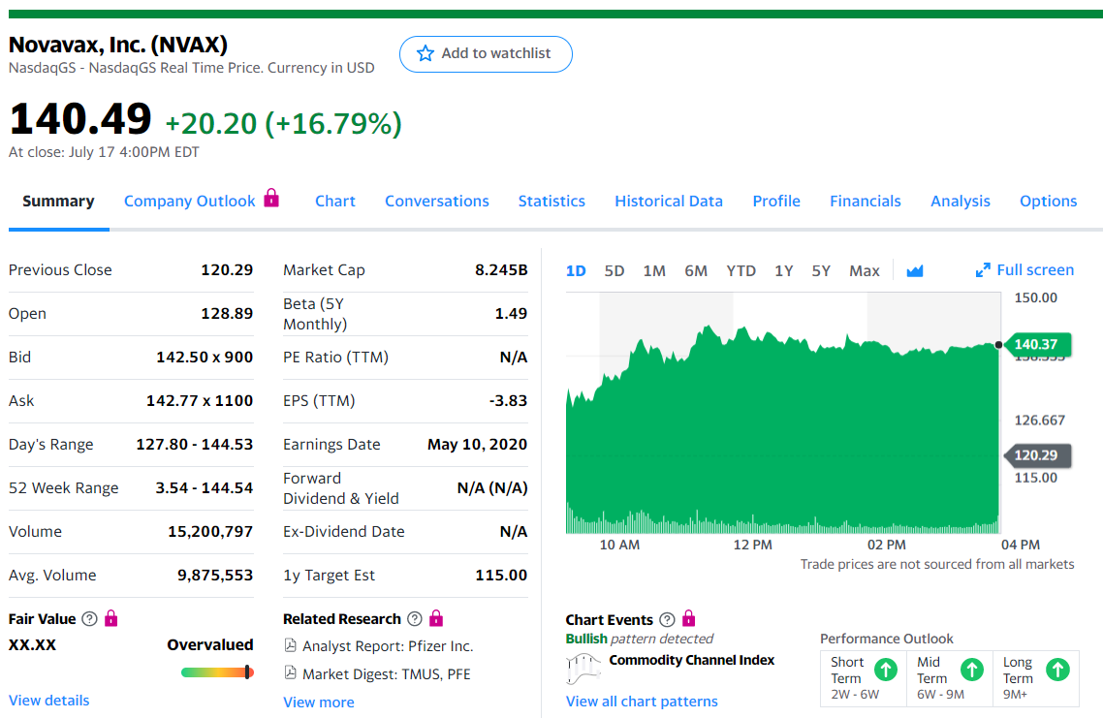Click the Long Term green up arrow
The image size is (1103, 718).
click(1057, 670)
